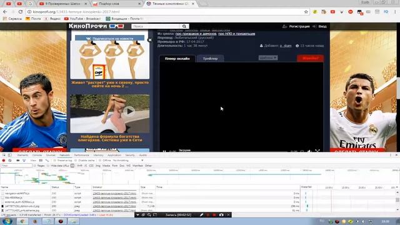
Task: Switch to the Подбор слов browser tab
Action: click(x=116, y=4)
